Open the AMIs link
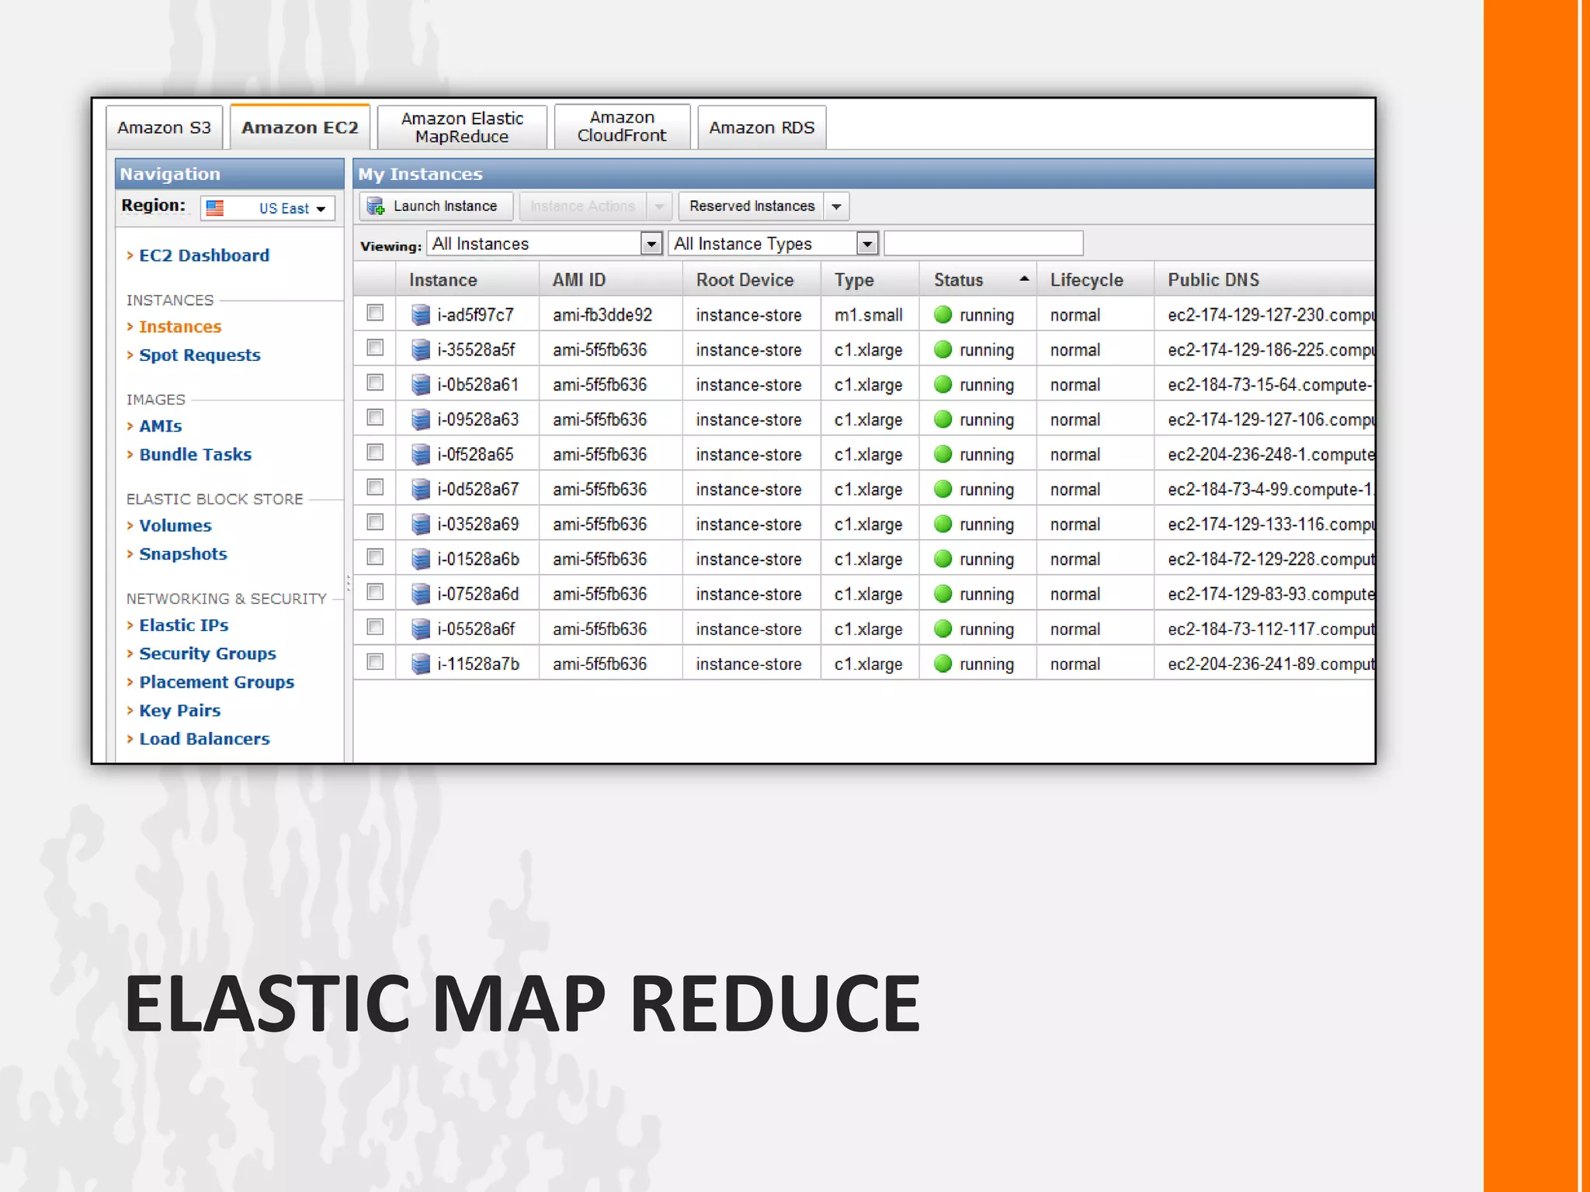Image resolution: width=1590 pixels, height=1192 pixels. tap(161, 426)
